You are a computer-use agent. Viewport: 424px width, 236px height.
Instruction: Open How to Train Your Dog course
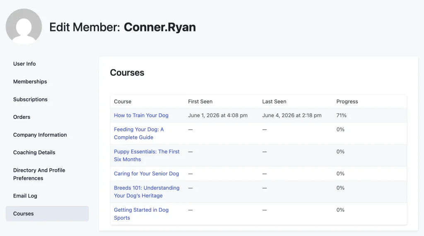[141, 116]
